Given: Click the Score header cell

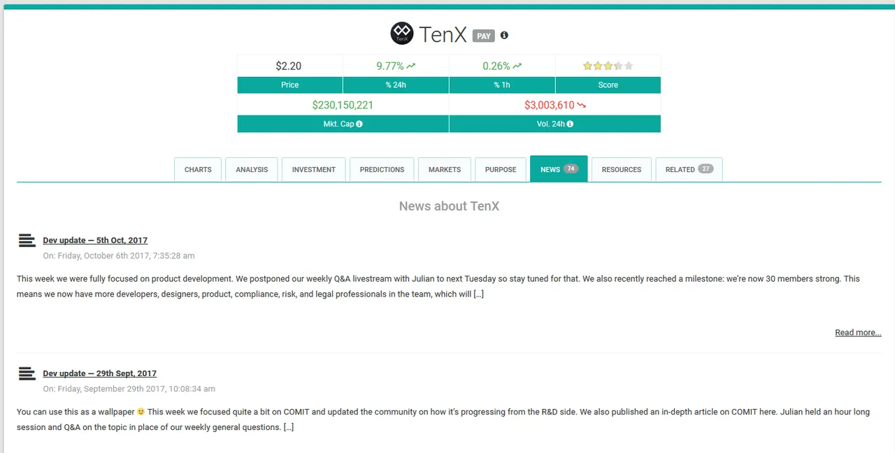Looking at the screenshot, I should (608, 85).
